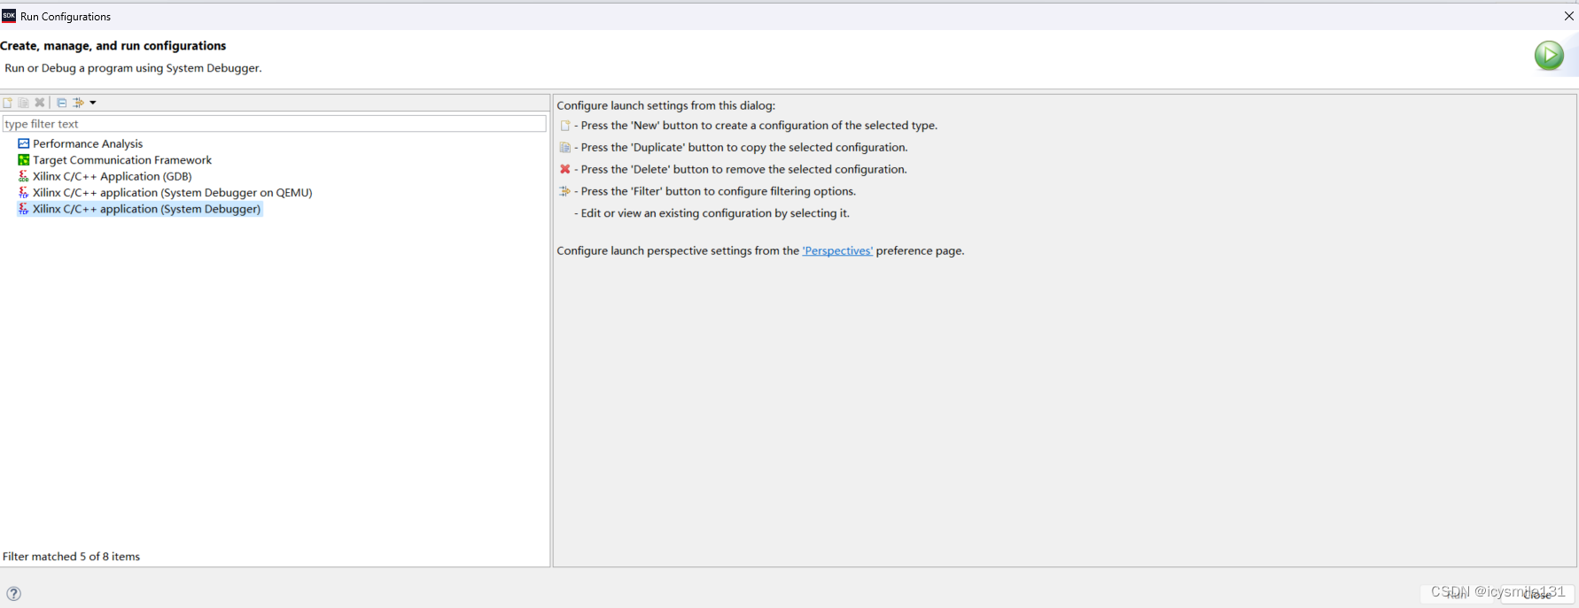Duplicate the selected launch configuration

pyautogui.click(x=24, y=103)
